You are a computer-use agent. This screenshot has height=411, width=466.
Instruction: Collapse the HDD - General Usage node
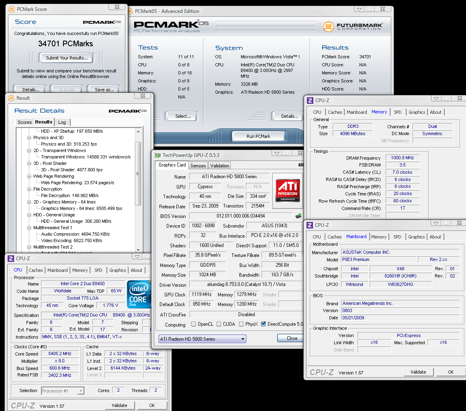tap(29, 215)
